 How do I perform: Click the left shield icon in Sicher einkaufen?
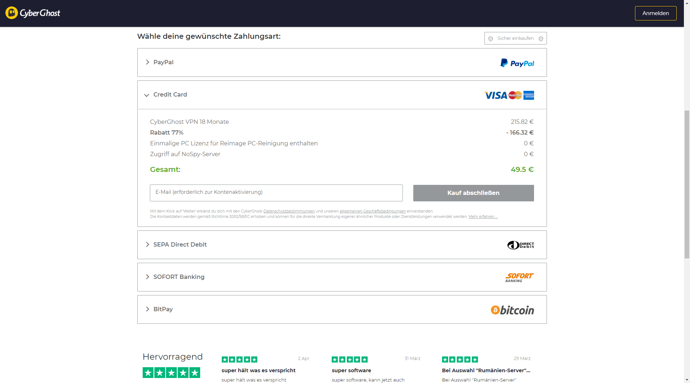point(491,39)
